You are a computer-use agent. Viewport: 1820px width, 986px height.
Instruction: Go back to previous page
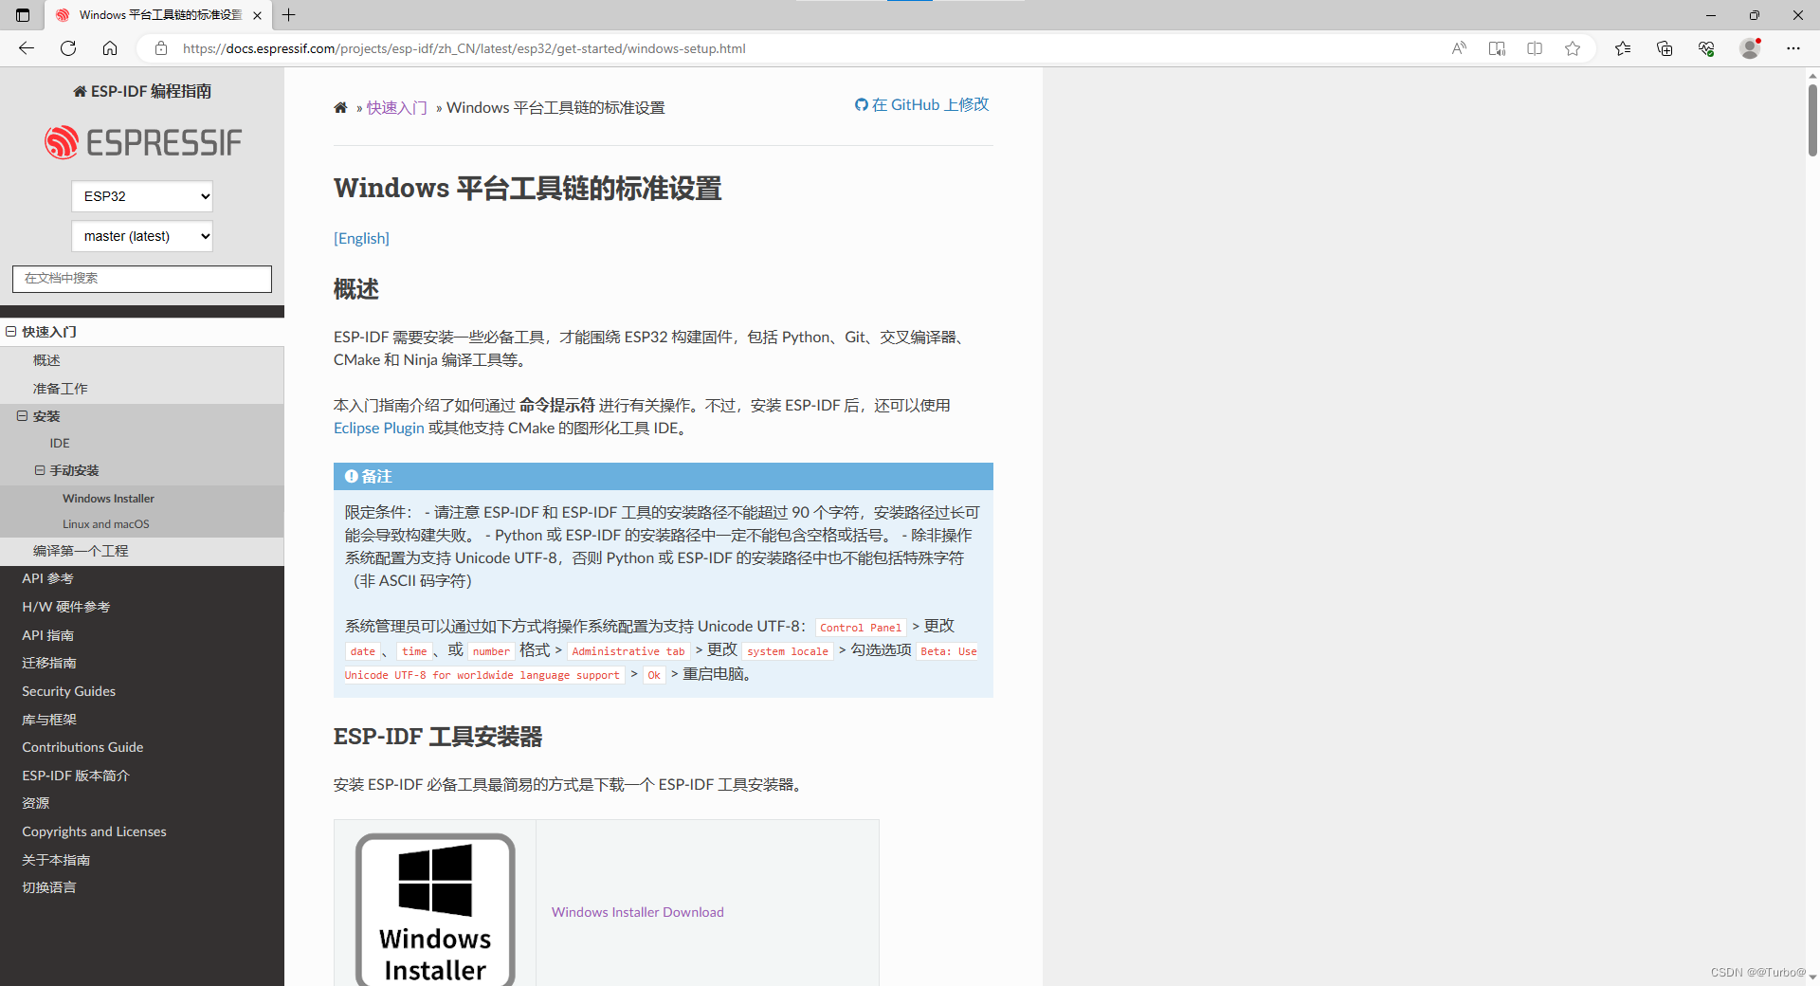coord(27,48)
